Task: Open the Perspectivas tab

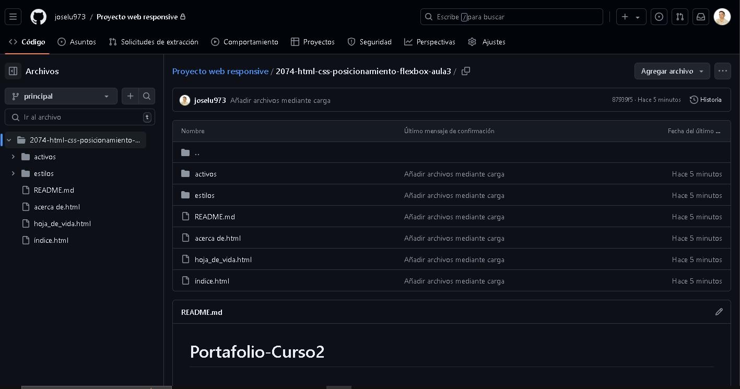Action: [x=430, y=42]
